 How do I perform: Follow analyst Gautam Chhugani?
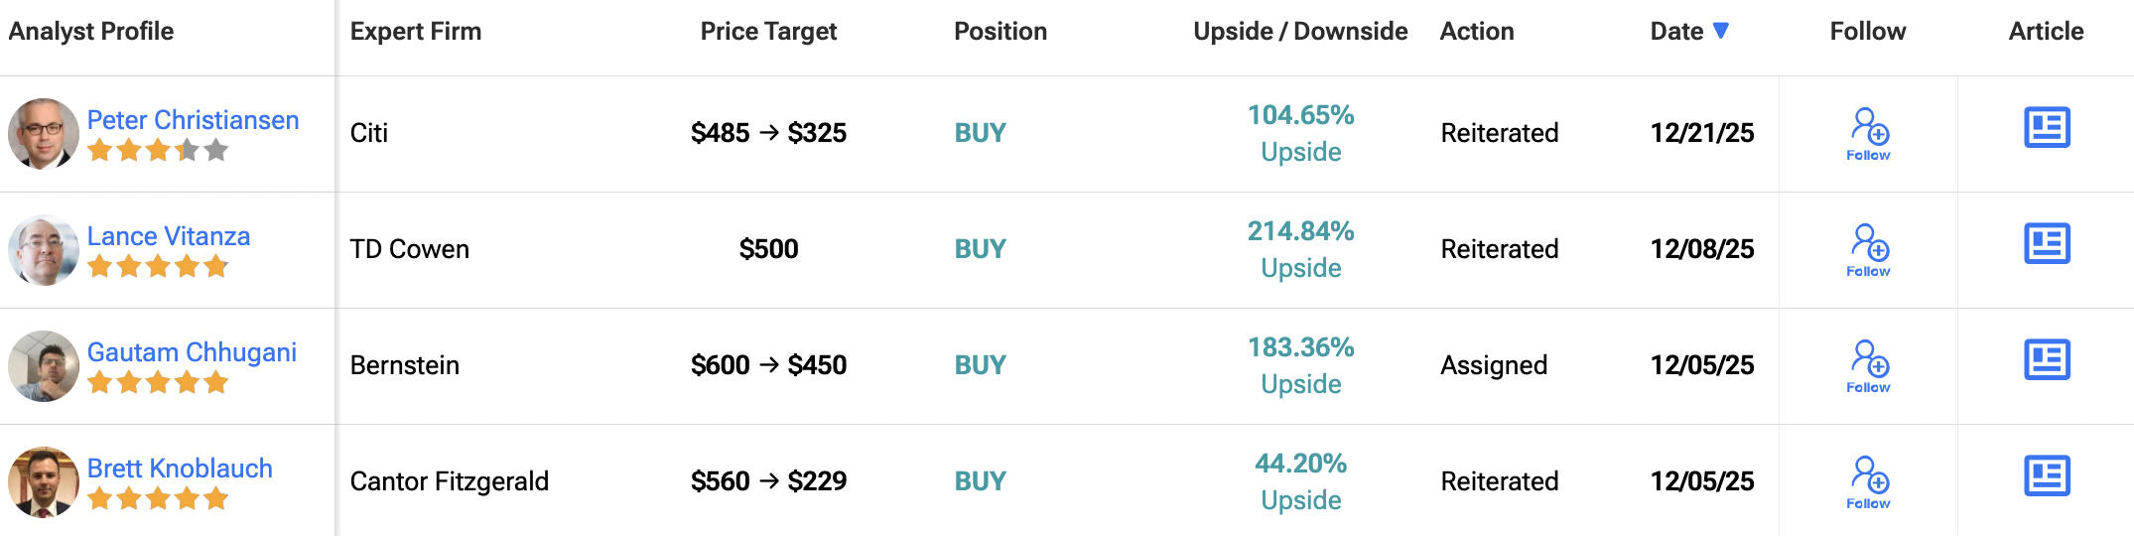click(x=1868, y=365)
